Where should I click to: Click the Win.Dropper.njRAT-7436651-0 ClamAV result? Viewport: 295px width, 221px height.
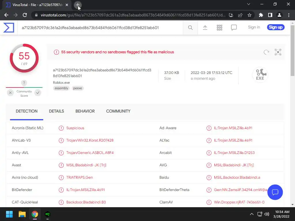pos(239,202)
